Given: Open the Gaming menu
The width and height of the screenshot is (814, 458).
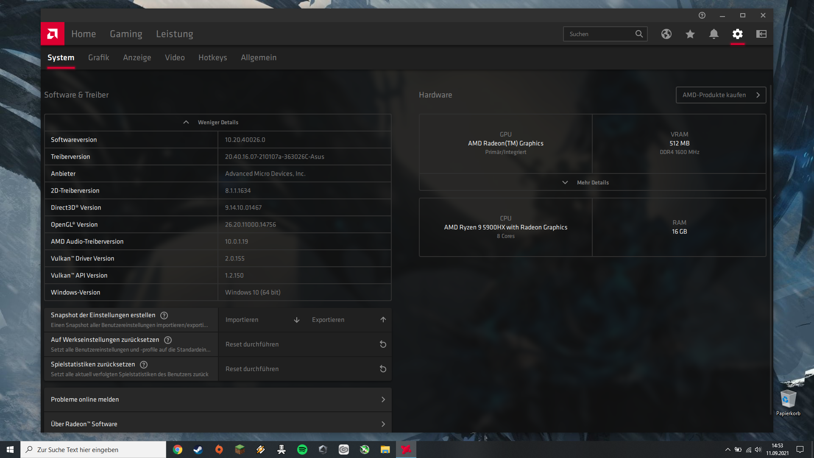Looking at the screenshot, I should (x=126, y=34).
